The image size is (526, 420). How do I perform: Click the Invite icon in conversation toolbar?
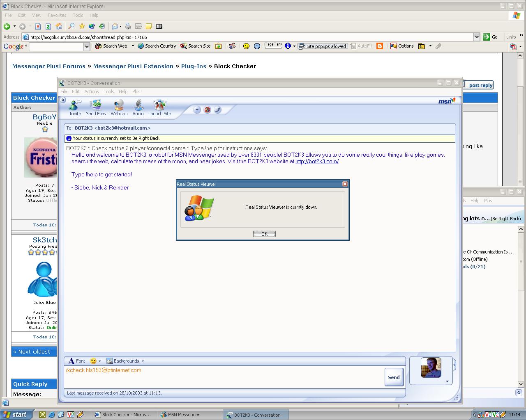(75, 106)
